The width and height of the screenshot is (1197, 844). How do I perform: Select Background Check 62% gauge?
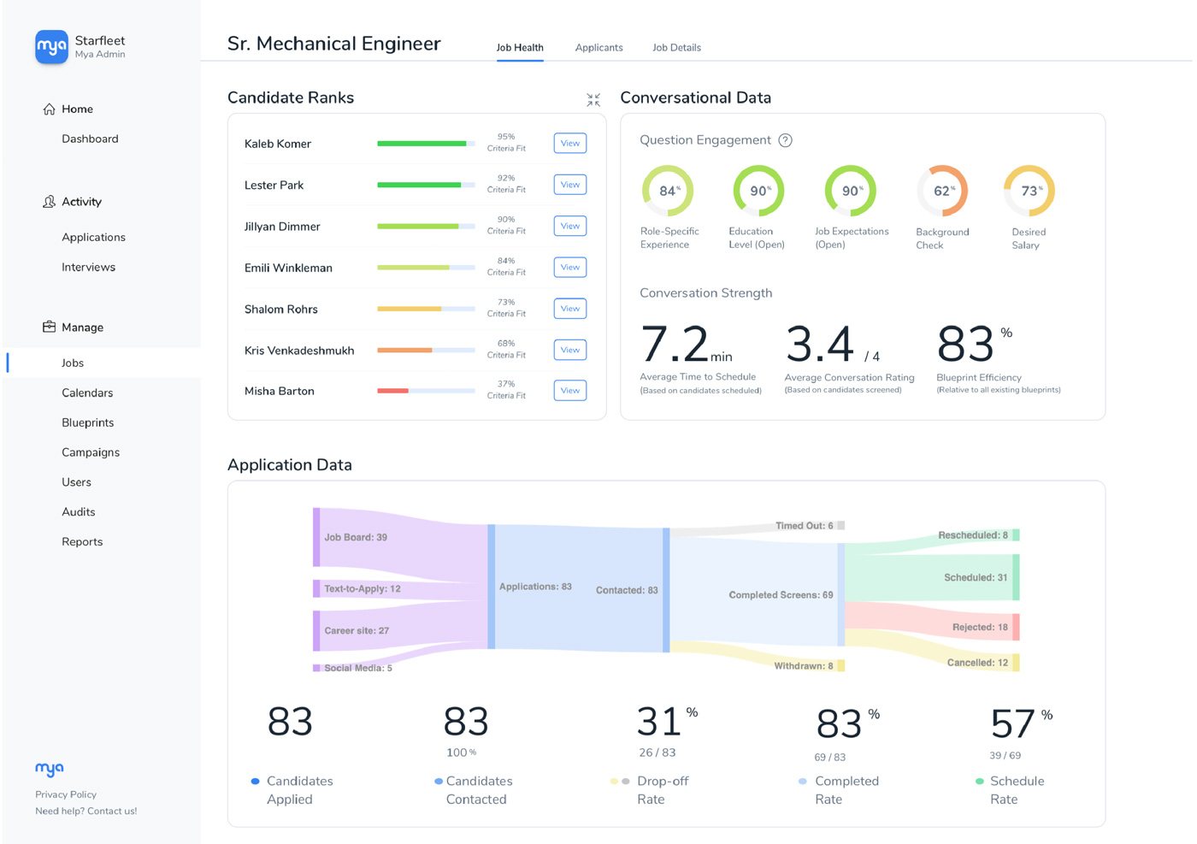pos(942,191)
